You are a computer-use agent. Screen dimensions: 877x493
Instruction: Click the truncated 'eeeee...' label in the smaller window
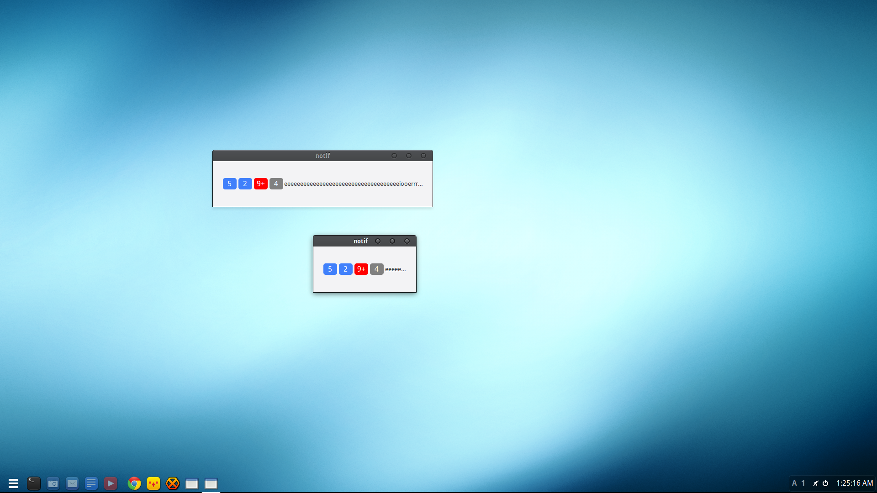pyautogui.click(x=396, y=269)
